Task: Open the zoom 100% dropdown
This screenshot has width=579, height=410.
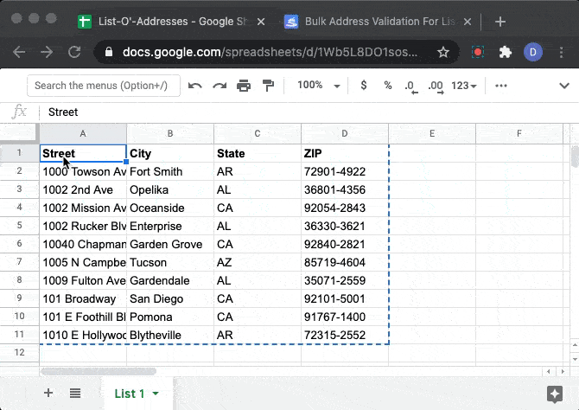Action: tap(316, 86)
